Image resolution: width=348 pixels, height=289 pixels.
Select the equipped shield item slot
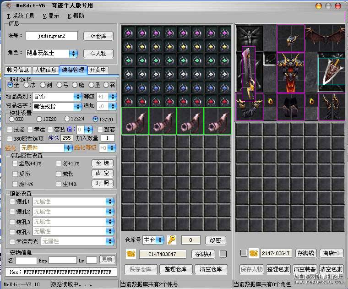coord(332,71)
